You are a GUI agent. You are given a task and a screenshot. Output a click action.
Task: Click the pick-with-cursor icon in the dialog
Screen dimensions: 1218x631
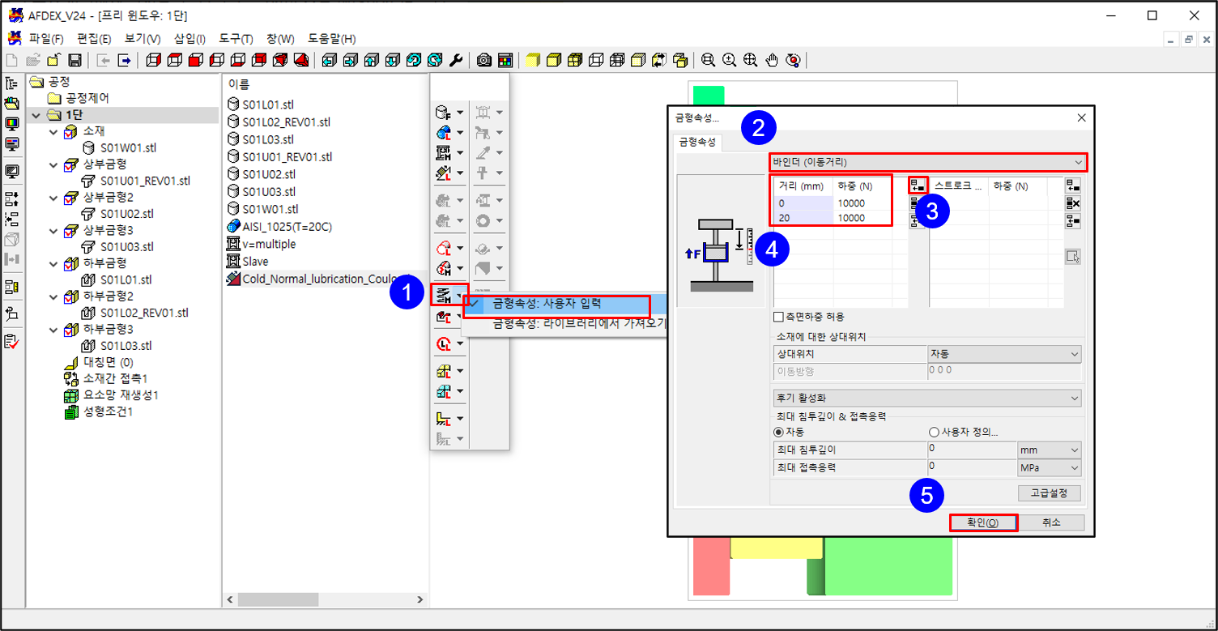1073,258
